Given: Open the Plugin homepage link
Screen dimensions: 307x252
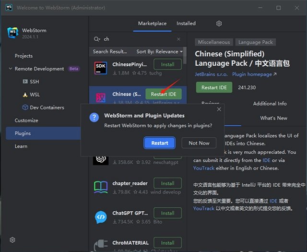Looking at the screenshot, I should point(254,74).
